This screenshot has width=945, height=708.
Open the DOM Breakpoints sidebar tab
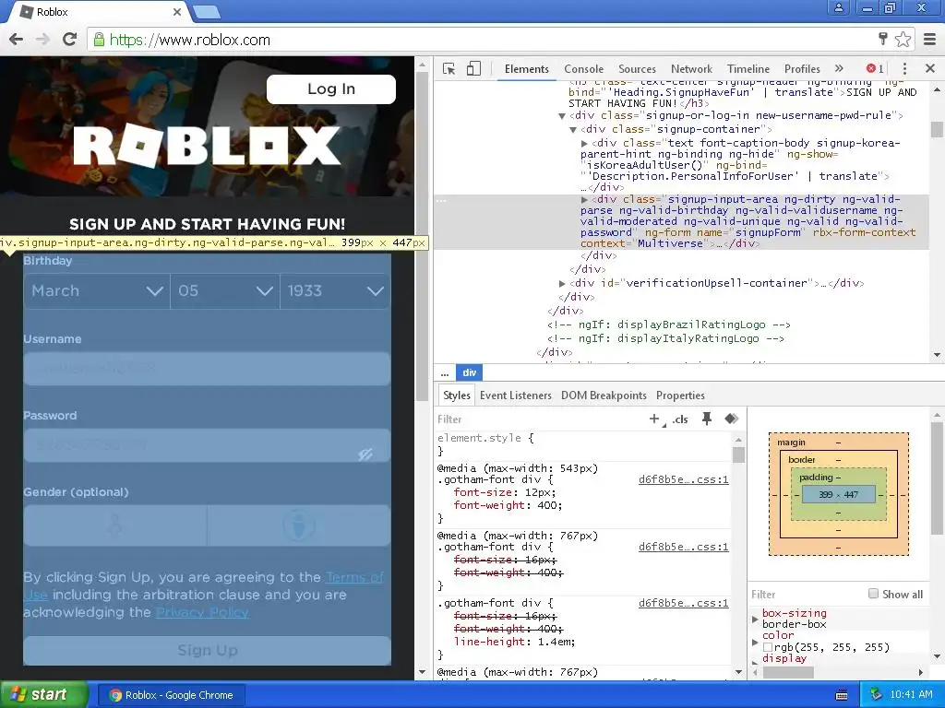click(604, 395)
